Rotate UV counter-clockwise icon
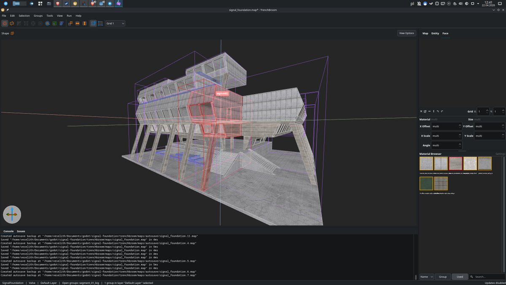The image size is (506, 285). coord(438,111)
